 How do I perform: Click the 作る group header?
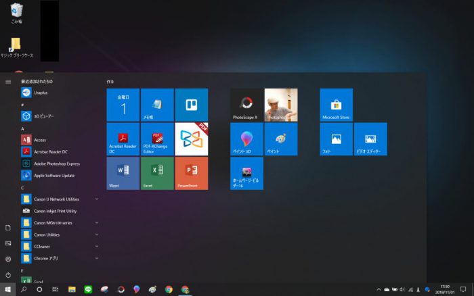[x=110, y=82]
